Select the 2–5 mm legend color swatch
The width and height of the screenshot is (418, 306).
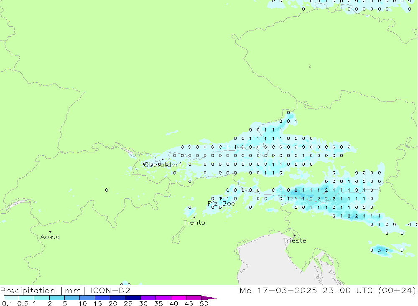57,298
